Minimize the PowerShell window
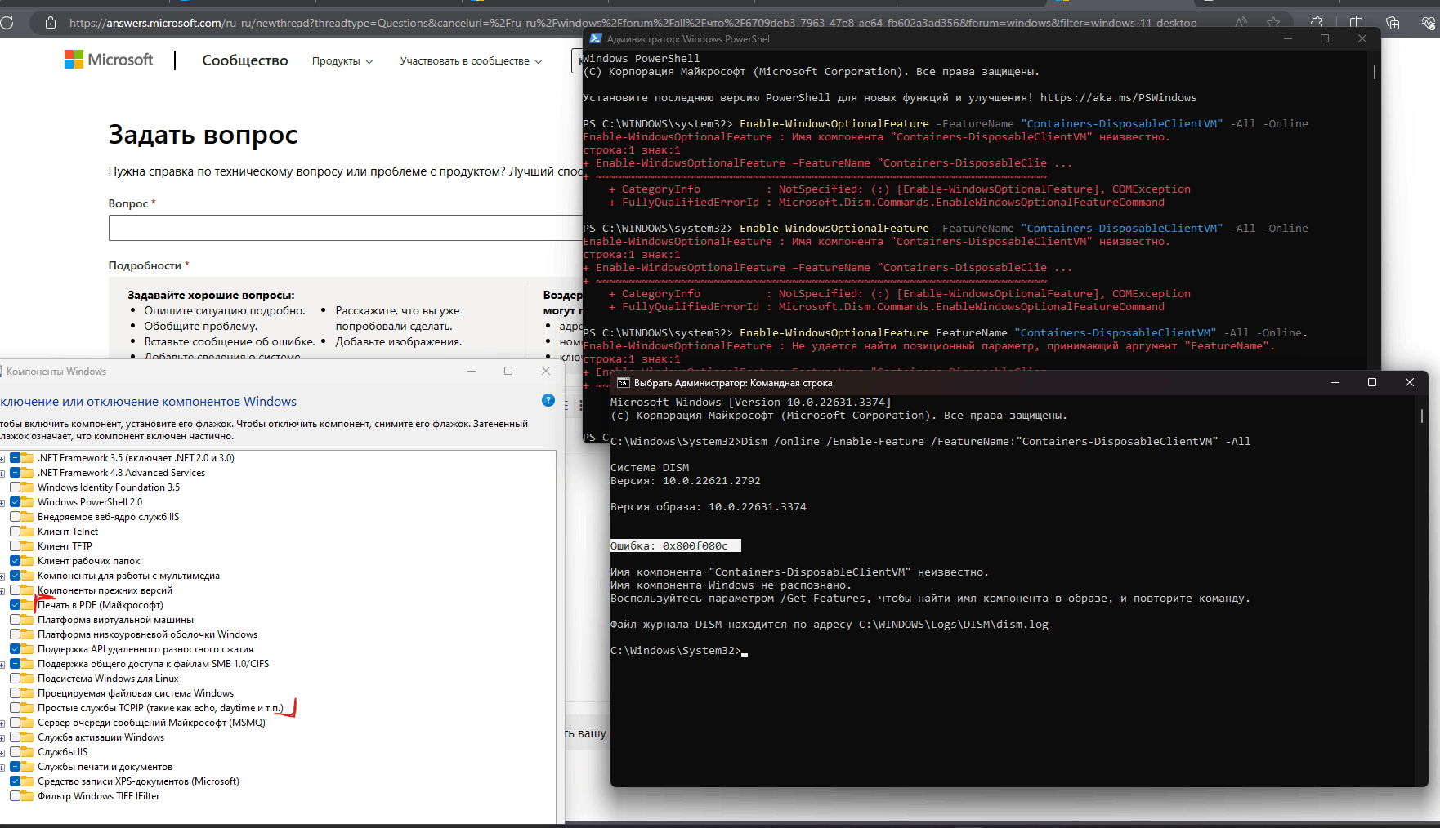Screen dimensions: 1440x828 (x=1288, y=39)
